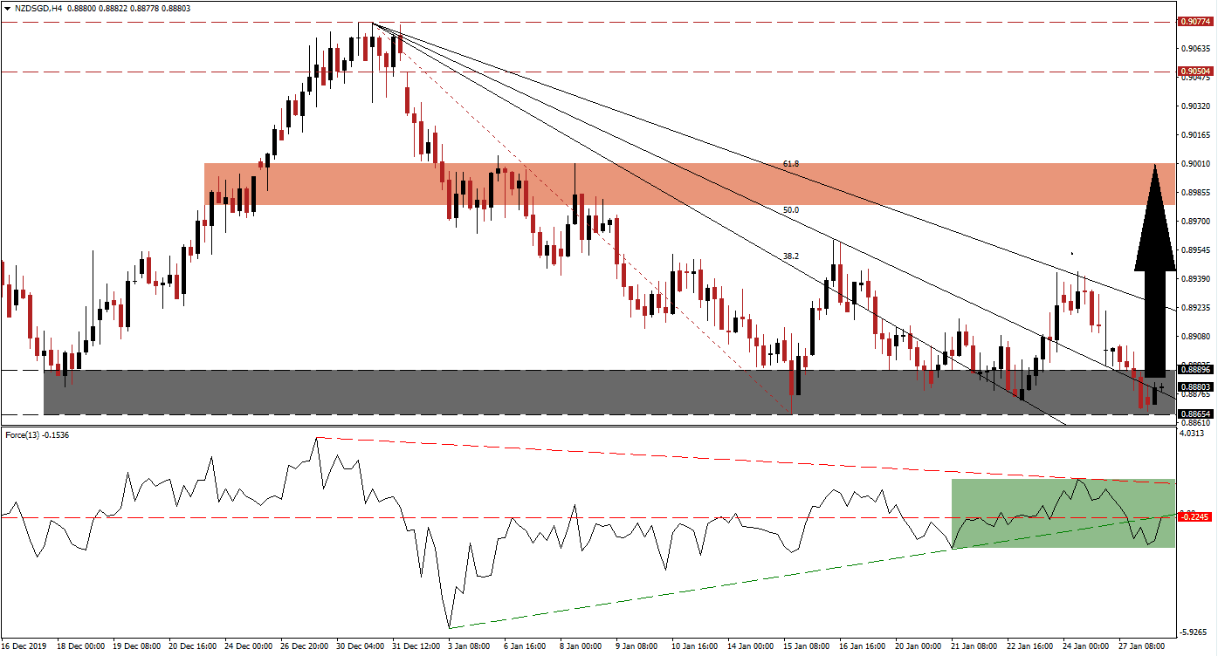Click the 4.0313 indicator scale value
The image size is (1218, 656).
pos(1194,434)
